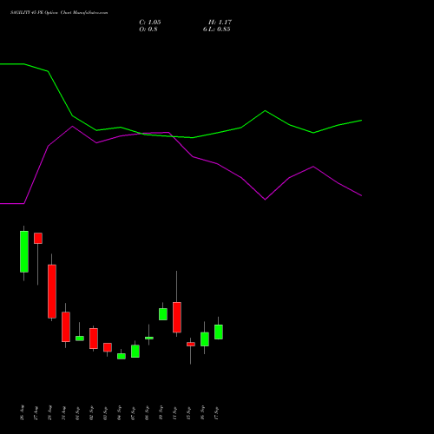Select the '26 Aug' date label
The image size is (434, 434).
[23, 412]
